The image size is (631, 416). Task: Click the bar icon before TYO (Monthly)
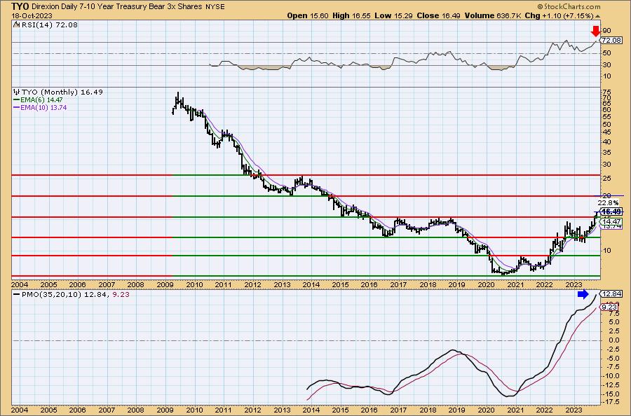click(x=17, y=92)
